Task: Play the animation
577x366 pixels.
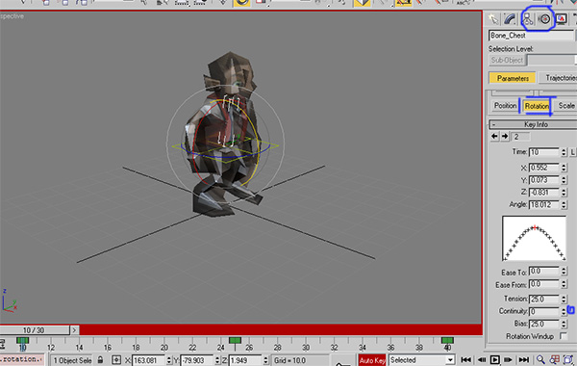Action: 495,359
